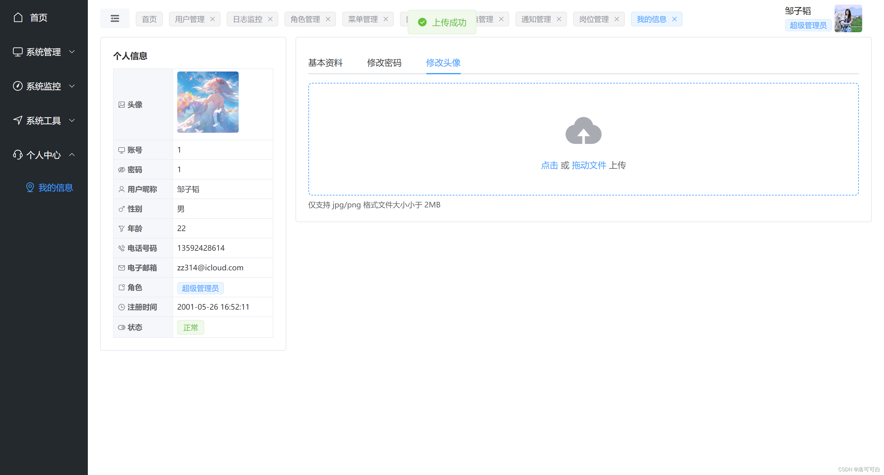Click the clock icon beside 注册时间
This screenshot has height=475, width=884.
[x=122, y=307]
